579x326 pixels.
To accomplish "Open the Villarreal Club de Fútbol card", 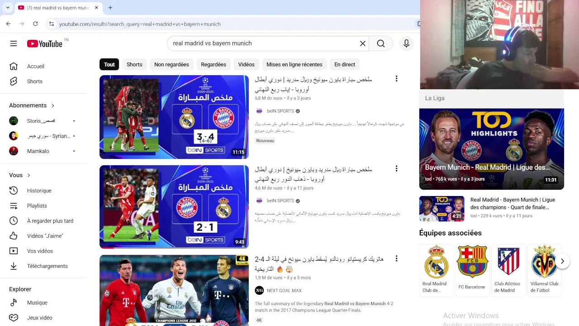I will tap(544, 270).
